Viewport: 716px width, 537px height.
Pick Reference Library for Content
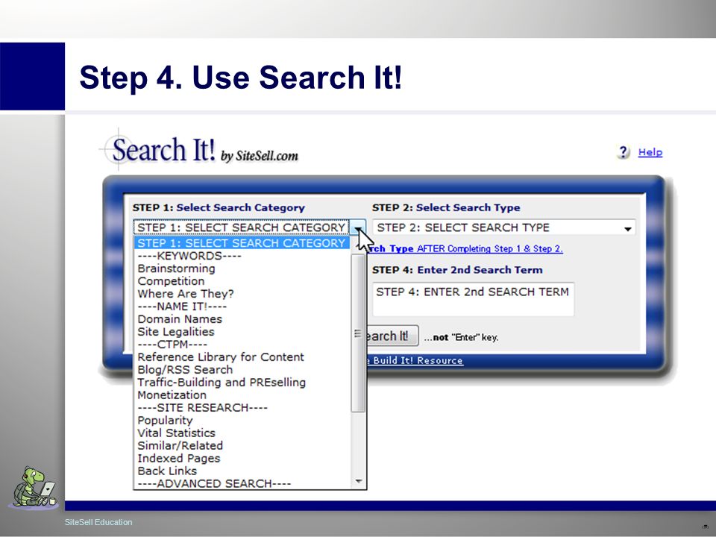tap(221, 357)
